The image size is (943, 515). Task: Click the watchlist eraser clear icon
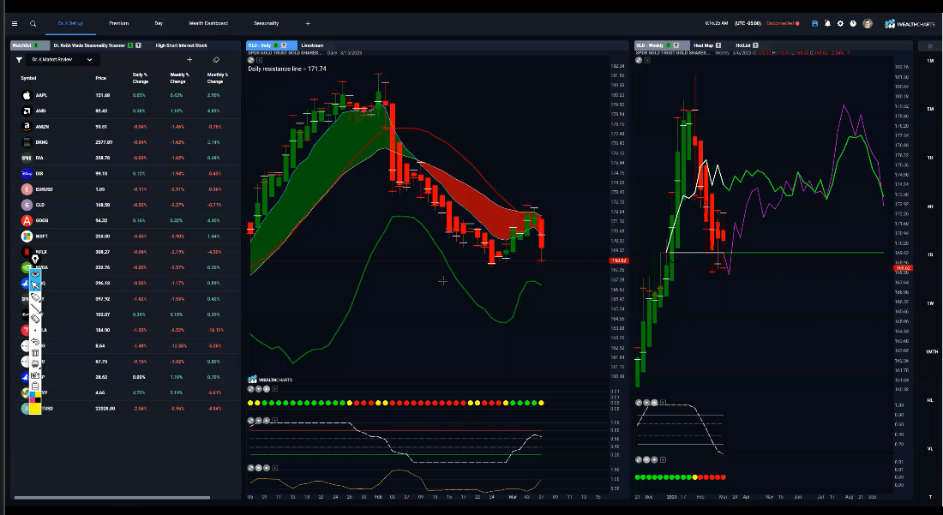tap(216, 59)
